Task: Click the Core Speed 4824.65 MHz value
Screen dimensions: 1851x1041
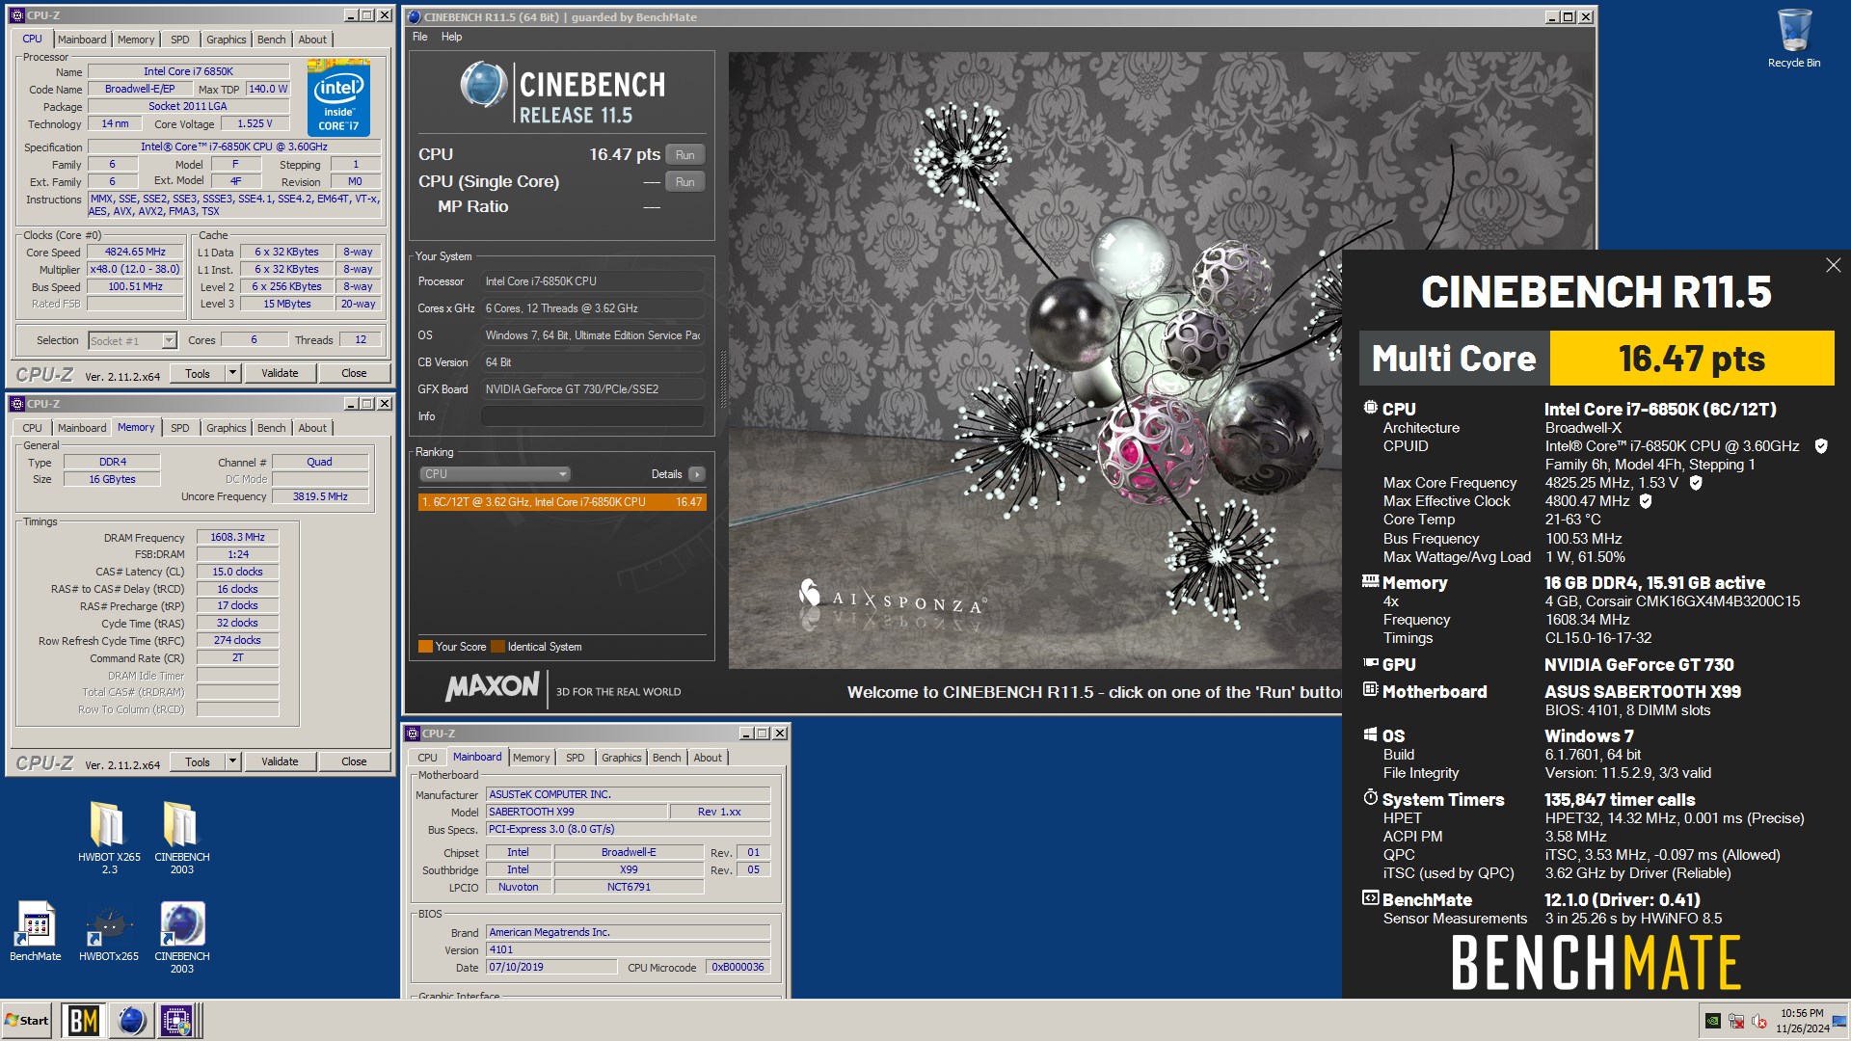Action: click(135, 253)
